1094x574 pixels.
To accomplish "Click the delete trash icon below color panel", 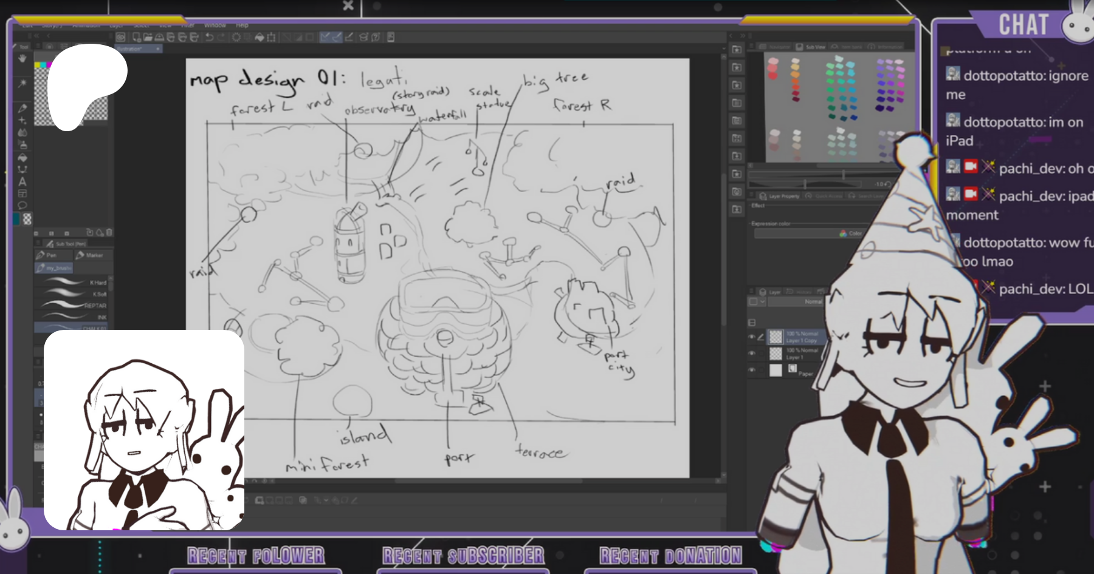I will [109, 233].
